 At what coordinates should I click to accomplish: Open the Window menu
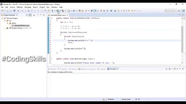(x=54, y=7)
